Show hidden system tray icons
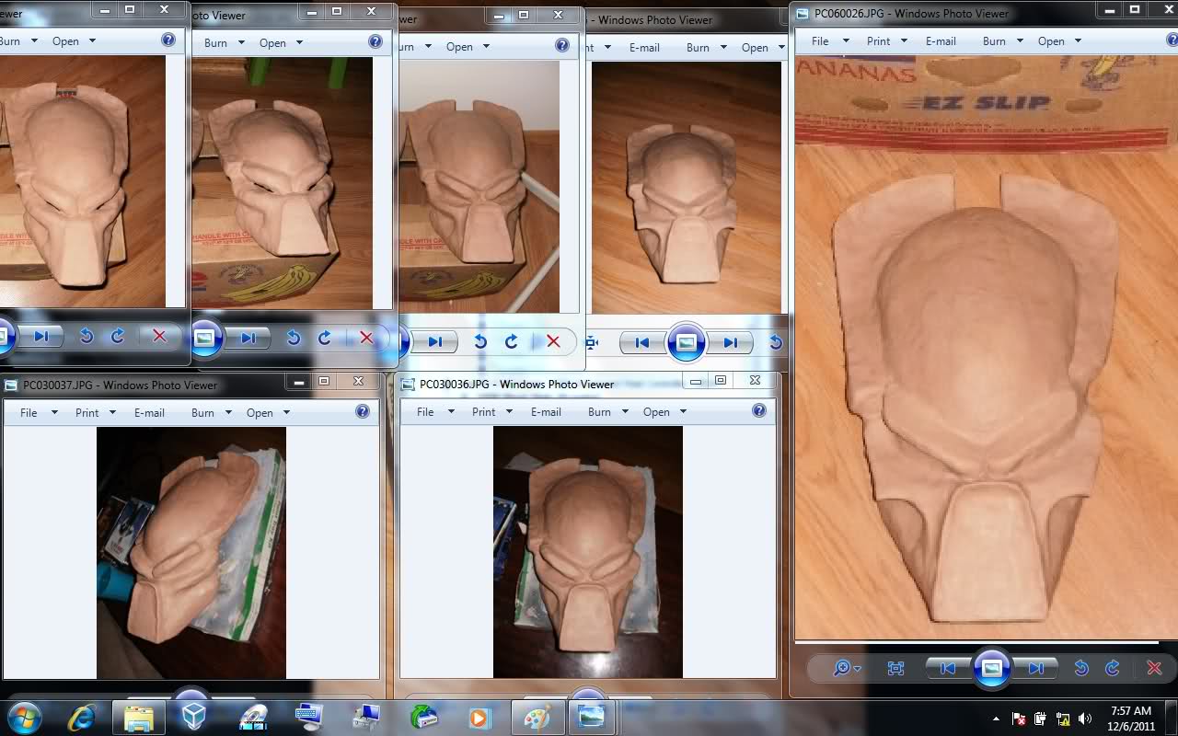Viewport: 1178px width, 736px height. tap(996, 719)
